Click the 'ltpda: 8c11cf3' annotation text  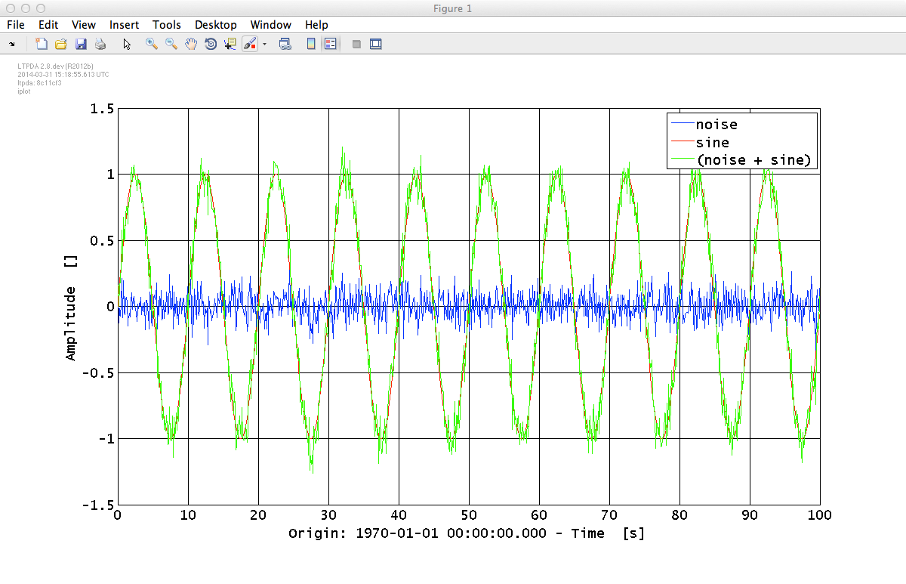click(39, 83)
